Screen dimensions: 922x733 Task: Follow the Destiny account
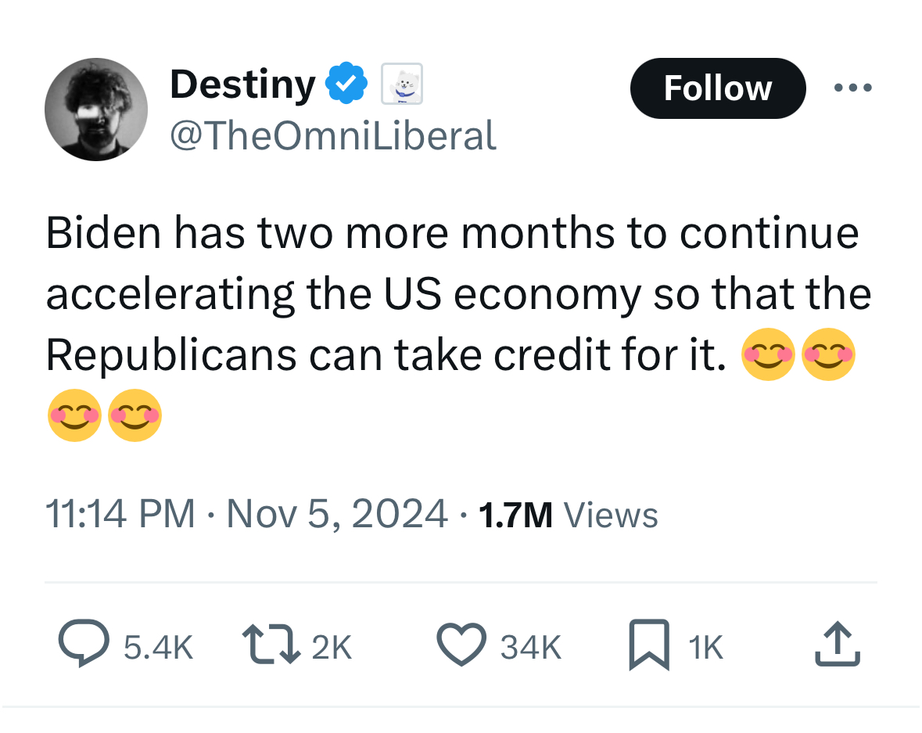tap(717, 88)
